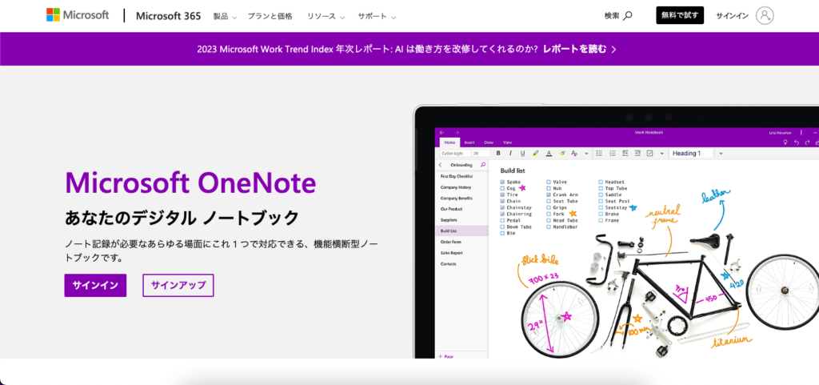Click the Underline formatting icon
The width and height of the screenshot is (819, 385).
tap(522, 153)
